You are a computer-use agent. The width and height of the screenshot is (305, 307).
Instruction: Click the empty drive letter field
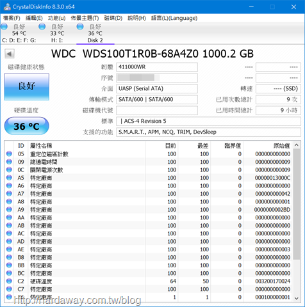(x=157, y=111)
